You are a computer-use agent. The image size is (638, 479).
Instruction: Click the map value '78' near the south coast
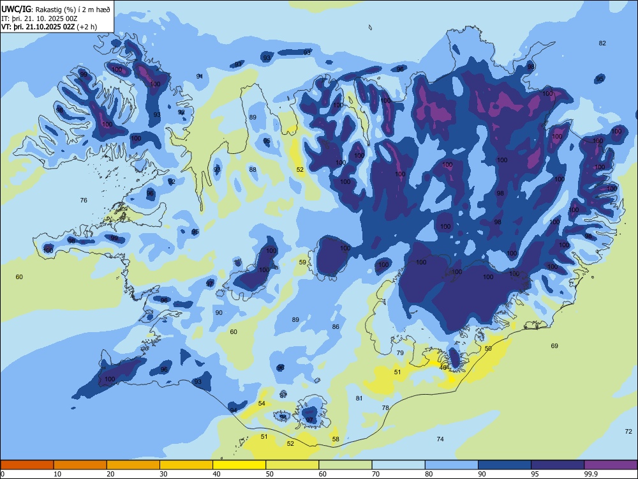tap(385, 407)
